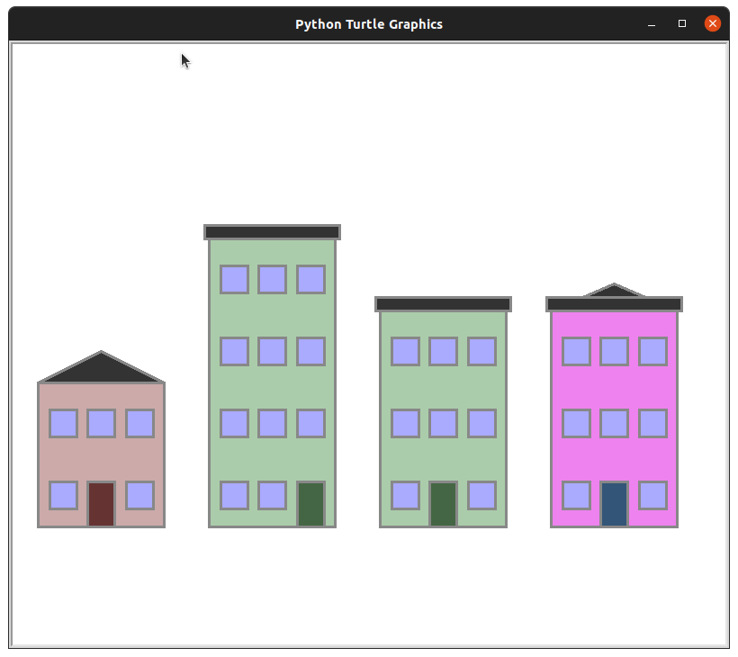Select top-floor middle window of shorter green building
This screenshot has width=738, height=657.
[x=443, y=351]
